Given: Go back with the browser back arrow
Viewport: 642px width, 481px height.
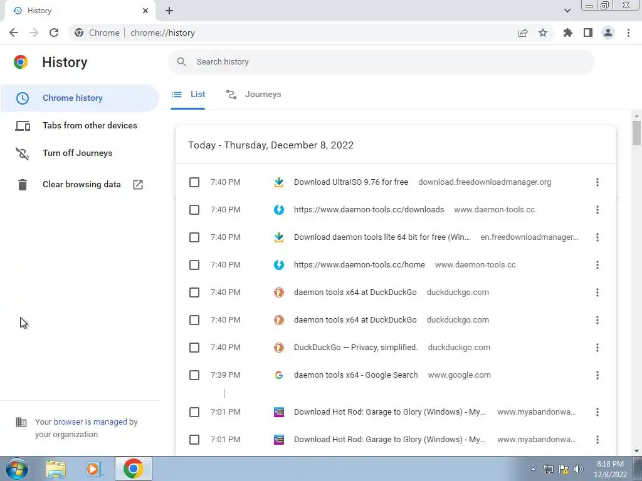Looking at the screenshot, I should point(14,33).
